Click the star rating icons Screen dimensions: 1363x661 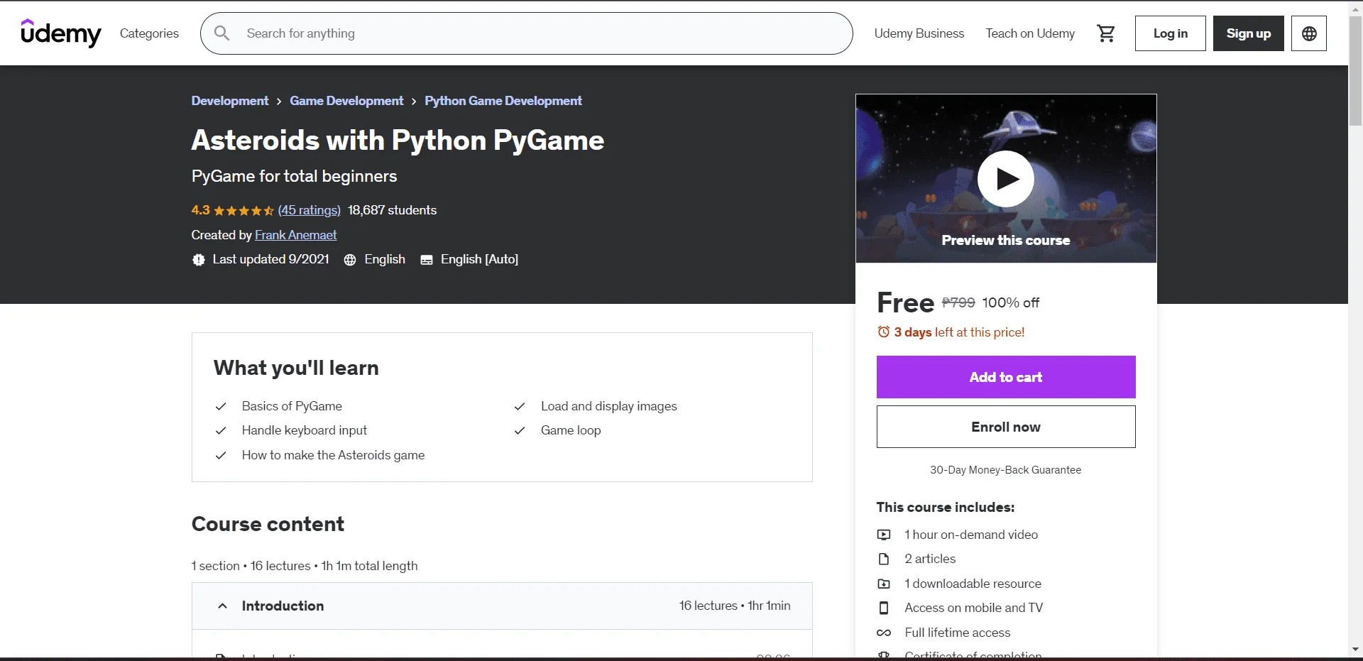(243, 210)
